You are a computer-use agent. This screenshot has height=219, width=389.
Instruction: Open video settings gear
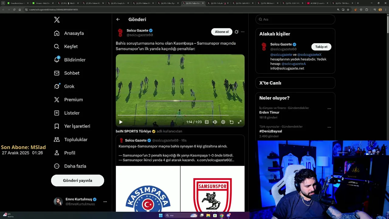coord(223,122)
